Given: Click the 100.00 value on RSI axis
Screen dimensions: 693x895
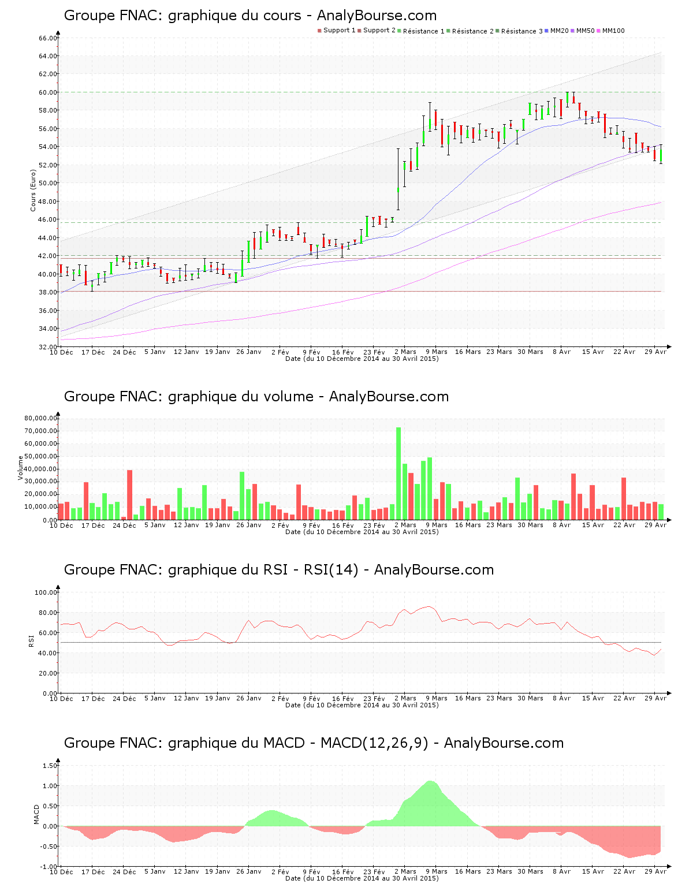Looking at the screenshot, I should coord(46,592).
